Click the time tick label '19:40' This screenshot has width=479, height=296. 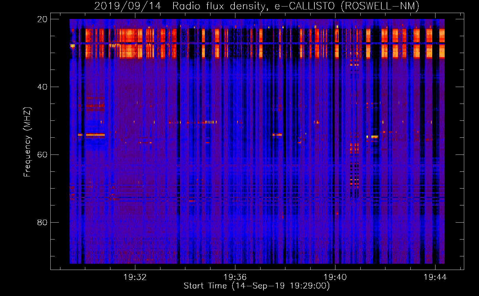pos(335,277)
